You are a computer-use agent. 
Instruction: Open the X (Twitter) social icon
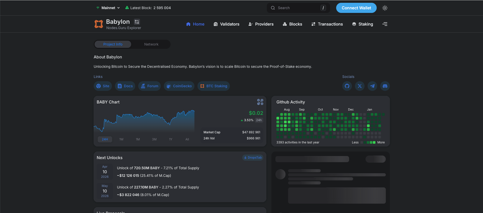click(360, 86)
